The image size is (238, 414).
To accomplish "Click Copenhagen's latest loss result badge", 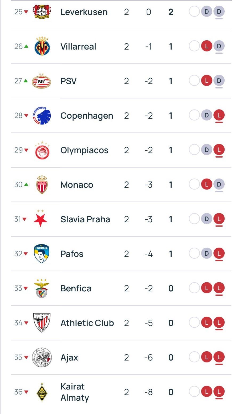I will point(219,115).
